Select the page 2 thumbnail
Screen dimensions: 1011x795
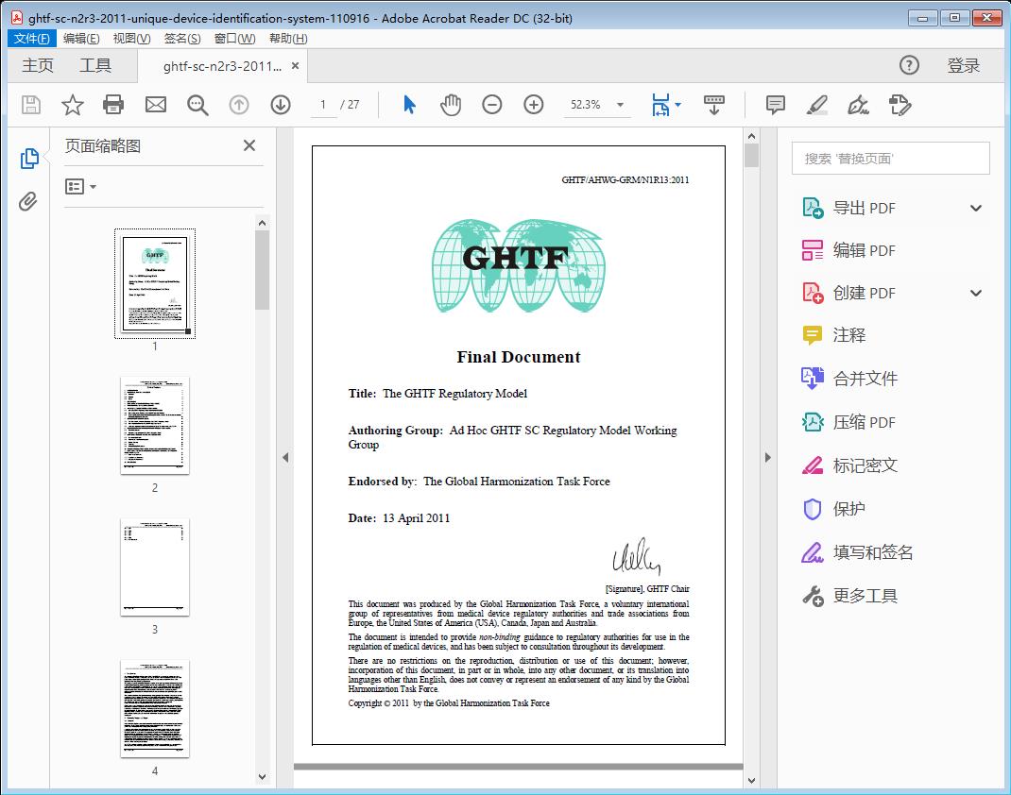154,427
